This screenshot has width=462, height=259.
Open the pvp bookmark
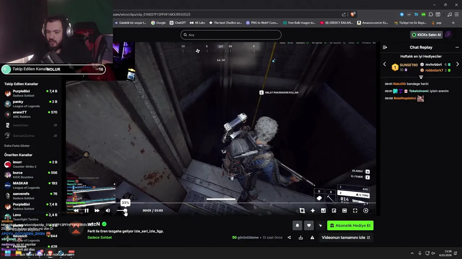pos(436,23)
